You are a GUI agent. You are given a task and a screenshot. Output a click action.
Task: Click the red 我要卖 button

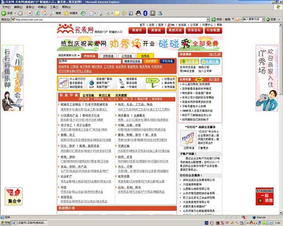coord(156,30)
